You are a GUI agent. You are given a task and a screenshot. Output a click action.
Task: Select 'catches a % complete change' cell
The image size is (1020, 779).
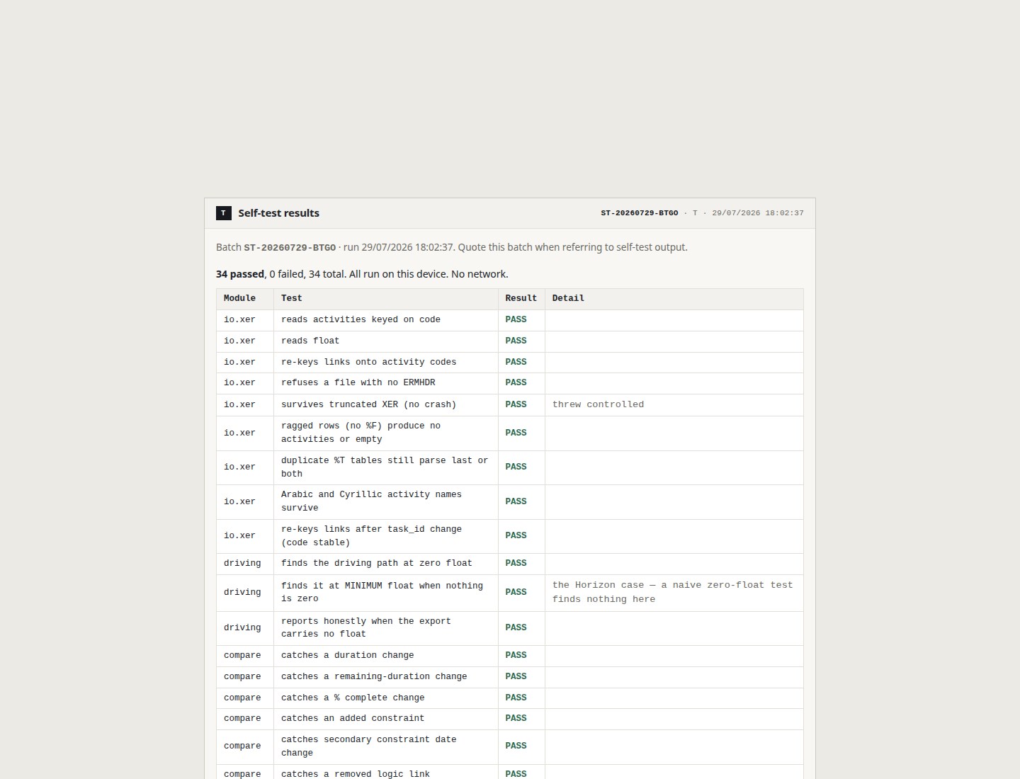[386, 698]
